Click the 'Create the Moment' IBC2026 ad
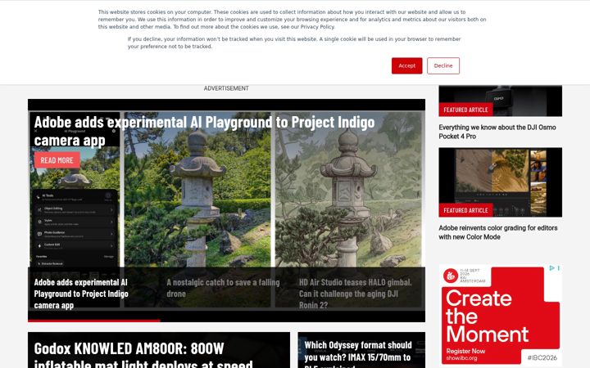This screenshot has width=590, height=368. click(x=501, y=316)
